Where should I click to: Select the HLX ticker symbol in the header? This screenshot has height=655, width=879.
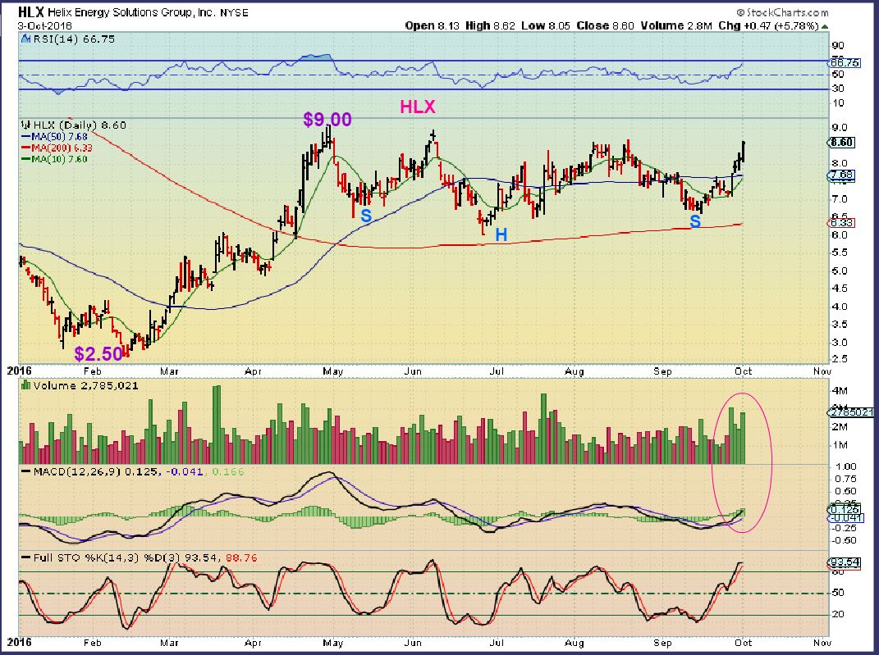[30, 11]
